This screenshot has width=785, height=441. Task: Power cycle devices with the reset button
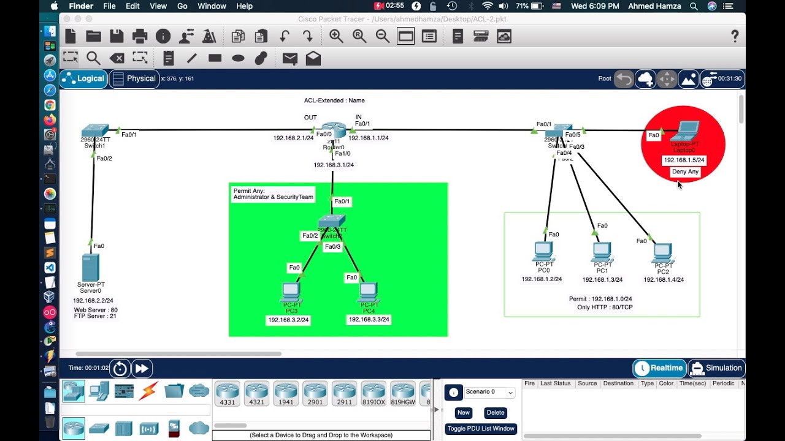[x=120, y=368]
